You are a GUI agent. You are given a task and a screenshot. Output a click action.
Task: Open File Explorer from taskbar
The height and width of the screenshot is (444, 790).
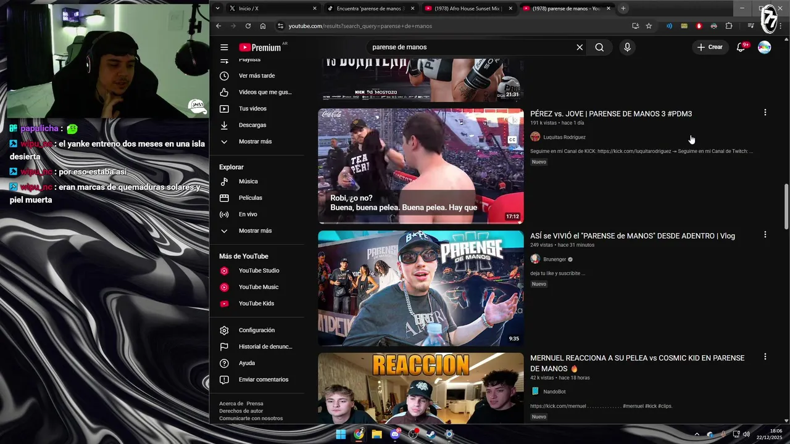[376, 434]
